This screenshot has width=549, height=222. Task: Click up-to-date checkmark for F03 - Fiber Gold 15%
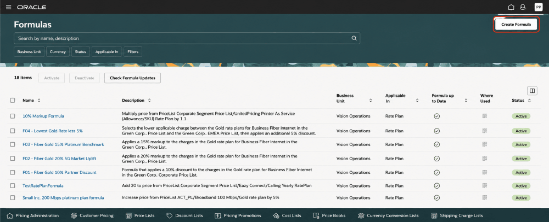[x=436, y=144]
